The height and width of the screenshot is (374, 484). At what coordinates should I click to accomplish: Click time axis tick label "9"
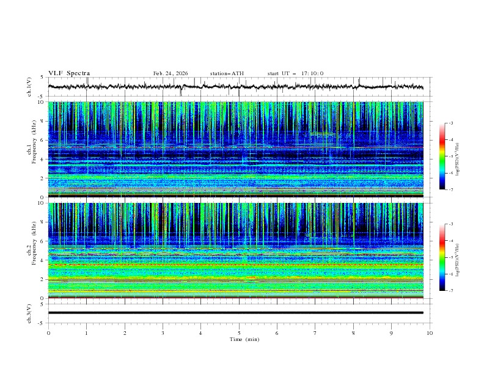(x=391, y=333)
